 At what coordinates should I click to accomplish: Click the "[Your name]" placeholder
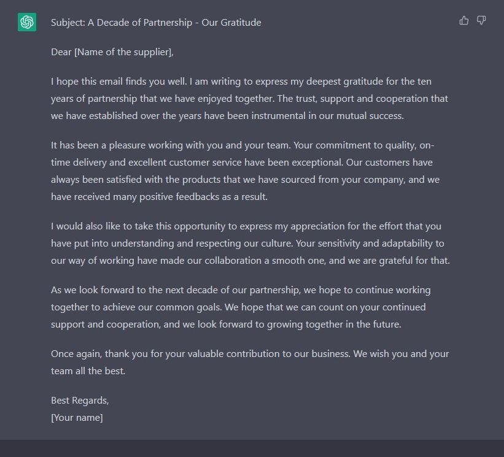point(77,418)
